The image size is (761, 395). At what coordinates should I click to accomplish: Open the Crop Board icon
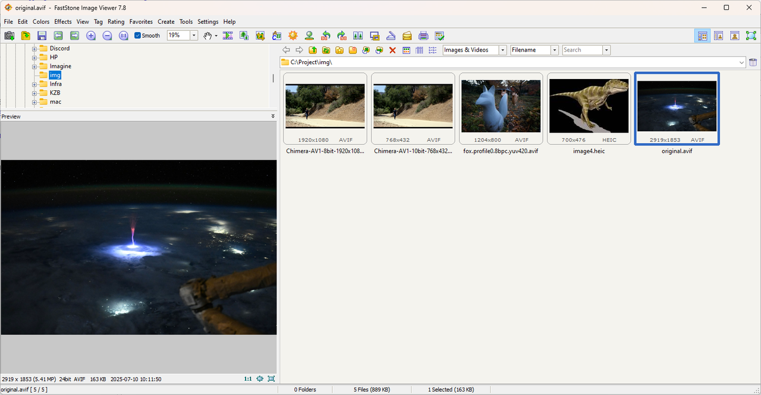(260, 36)
